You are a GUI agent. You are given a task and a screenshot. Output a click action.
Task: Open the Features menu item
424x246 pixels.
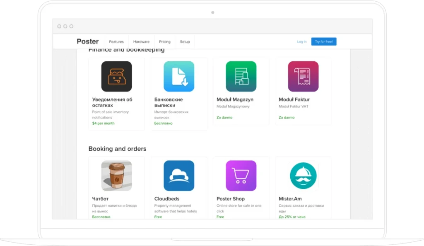116,42
